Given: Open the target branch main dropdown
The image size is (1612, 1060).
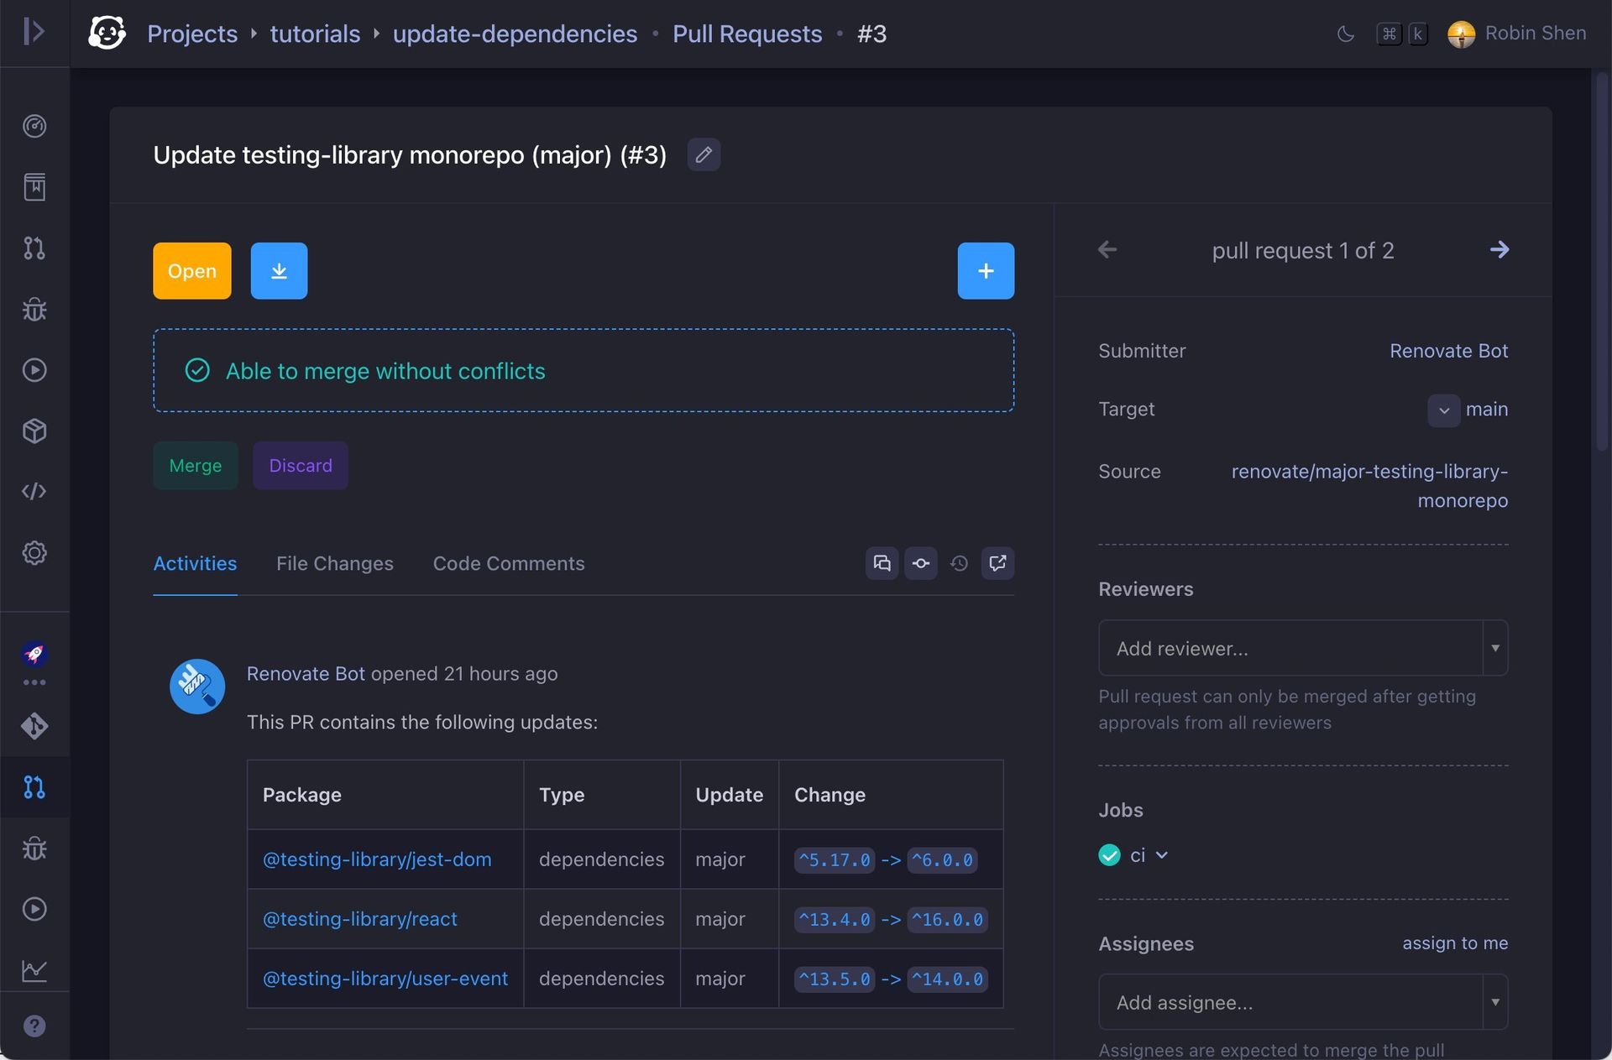Looking at the screenshot, I should (1443, 410).
